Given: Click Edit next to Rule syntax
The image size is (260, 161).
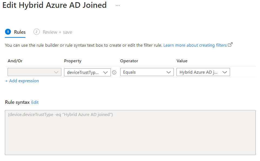Looking at the screenshot, I should [x=35, y=102].
